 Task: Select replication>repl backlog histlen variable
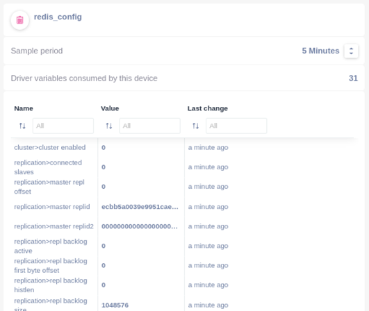(x=51, y=285)
